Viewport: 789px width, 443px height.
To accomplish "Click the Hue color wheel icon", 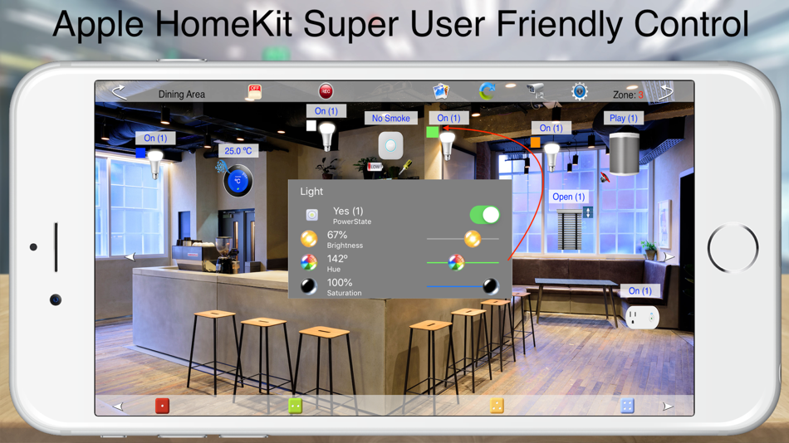I will [309, 262].
